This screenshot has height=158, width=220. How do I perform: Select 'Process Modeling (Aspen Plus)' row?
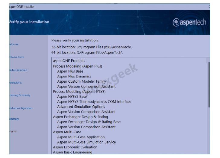pos(77,66)
